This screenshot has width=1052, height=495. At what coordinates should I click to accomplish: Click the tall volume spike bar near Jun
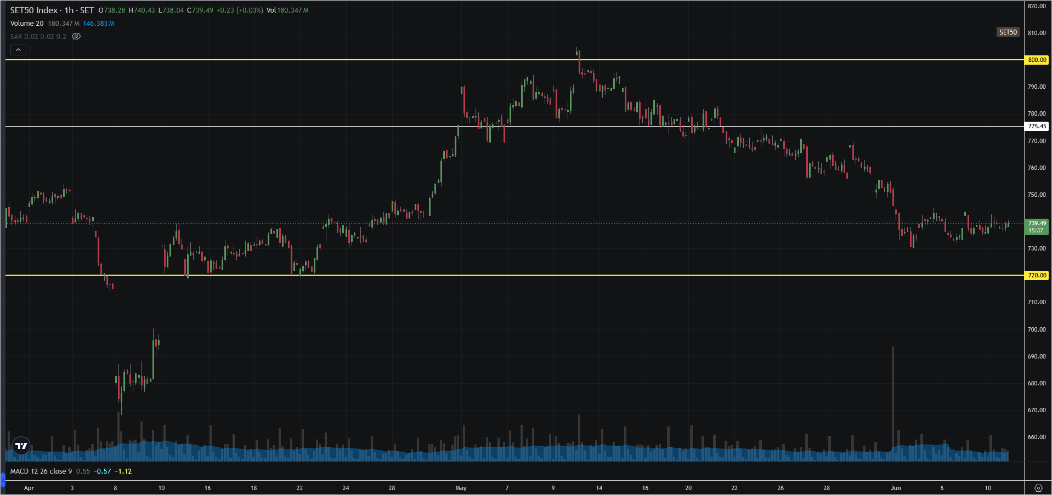893,403
